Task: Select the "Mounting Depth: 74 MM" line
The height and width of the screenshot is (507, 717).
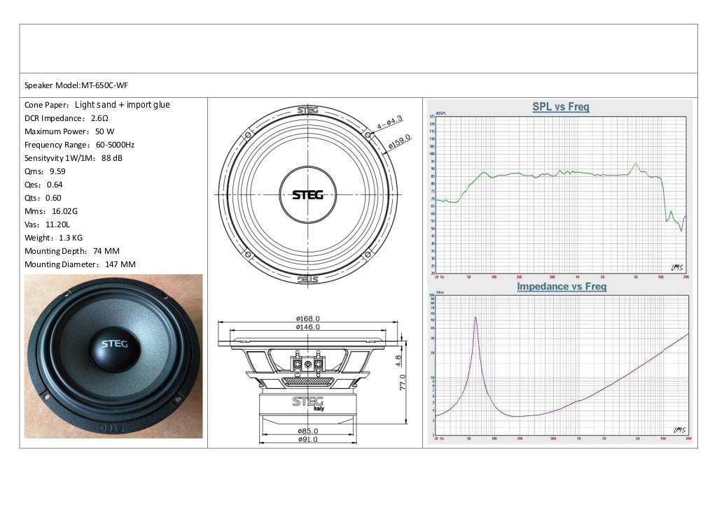Action: 72,251
